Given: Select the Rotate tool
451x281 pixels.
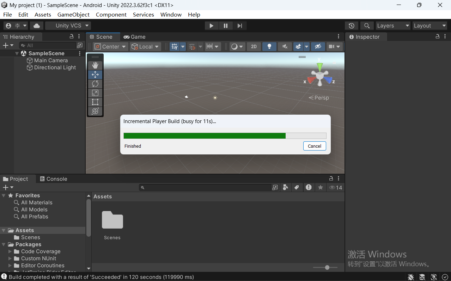Looking at the screenshot, I should pos(95,84).
